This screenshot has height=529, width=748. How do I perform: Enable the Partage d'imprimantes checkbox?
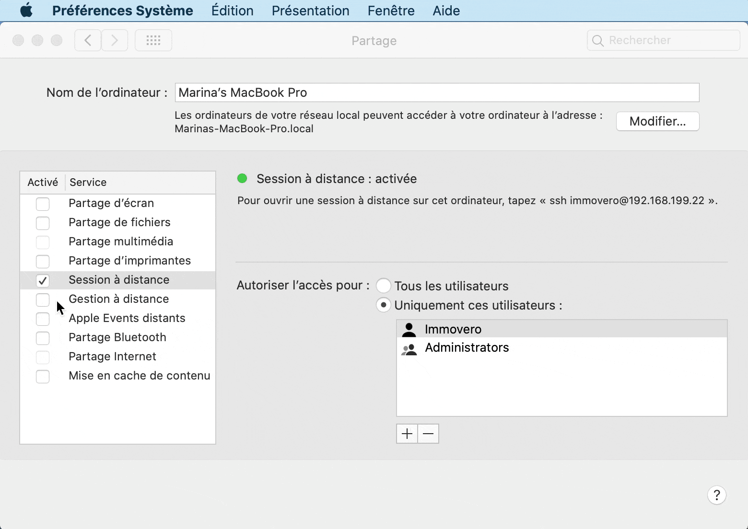click(43, 261)
